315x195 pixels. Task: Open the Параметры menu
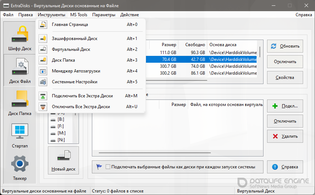(x=104, y=15)
